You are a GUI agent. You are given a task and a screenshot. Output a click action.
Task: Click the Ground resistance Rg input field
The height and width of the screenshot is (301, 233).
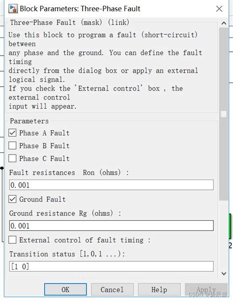[111, 226]
